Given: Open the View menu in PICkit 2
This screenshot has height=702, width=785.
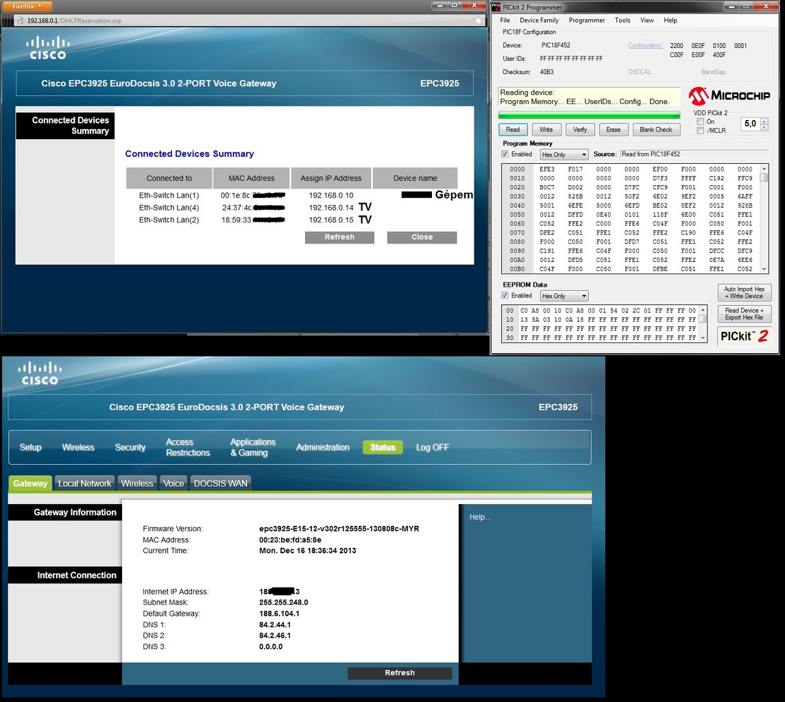Looking at the screenshot, I should [x=647, y=20].
